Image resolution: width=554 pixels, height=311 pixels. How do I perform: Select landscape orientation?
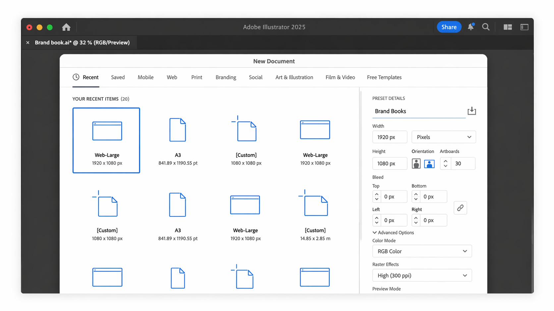point(429,164)
